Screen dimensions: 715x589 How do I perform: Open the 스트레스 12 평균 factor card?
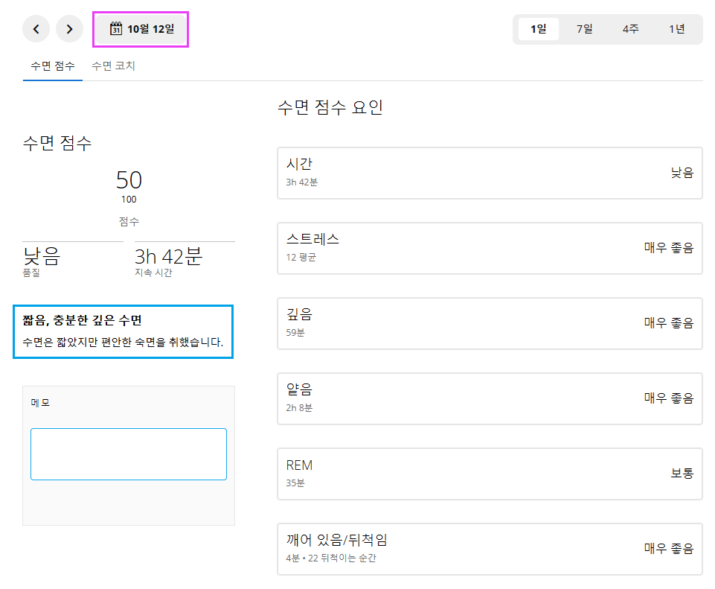pyautogui.click(x=490, y=248)
